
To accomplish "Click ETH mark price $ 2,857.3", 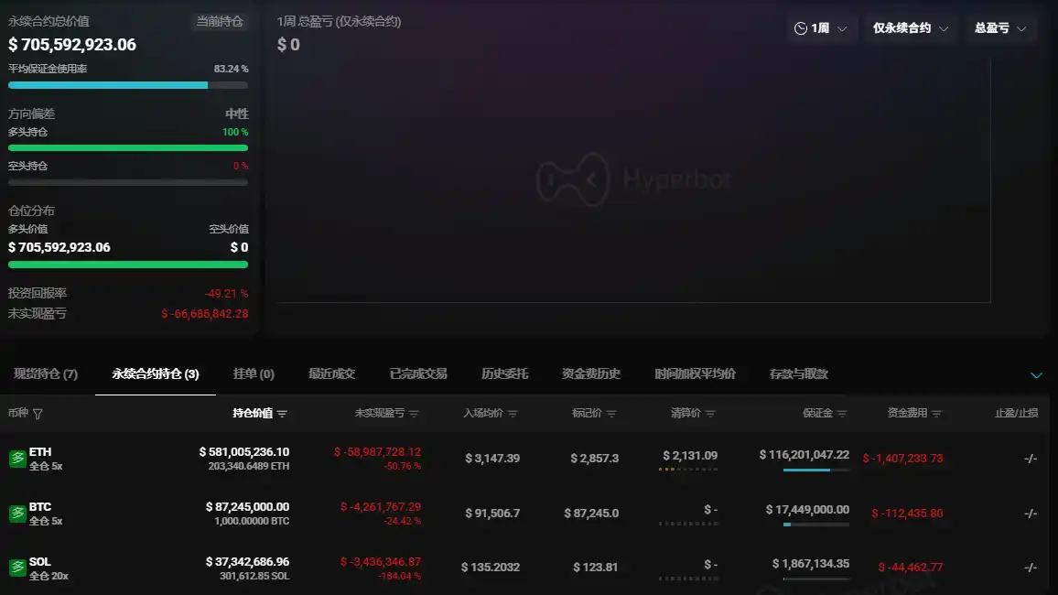I will pyautogui.click(x=595, y=459).
